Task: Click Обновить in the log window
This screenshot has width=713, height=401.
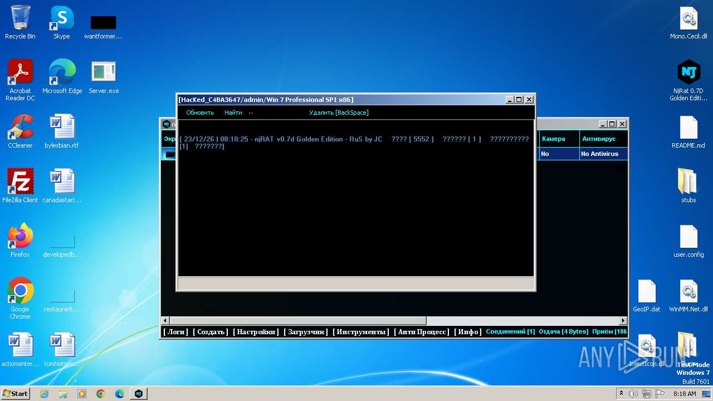Action: tap(200, 113)
